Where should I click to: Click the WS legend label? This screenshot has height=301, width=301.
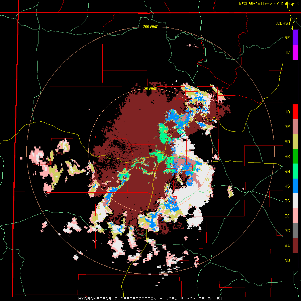click(287, 186)
